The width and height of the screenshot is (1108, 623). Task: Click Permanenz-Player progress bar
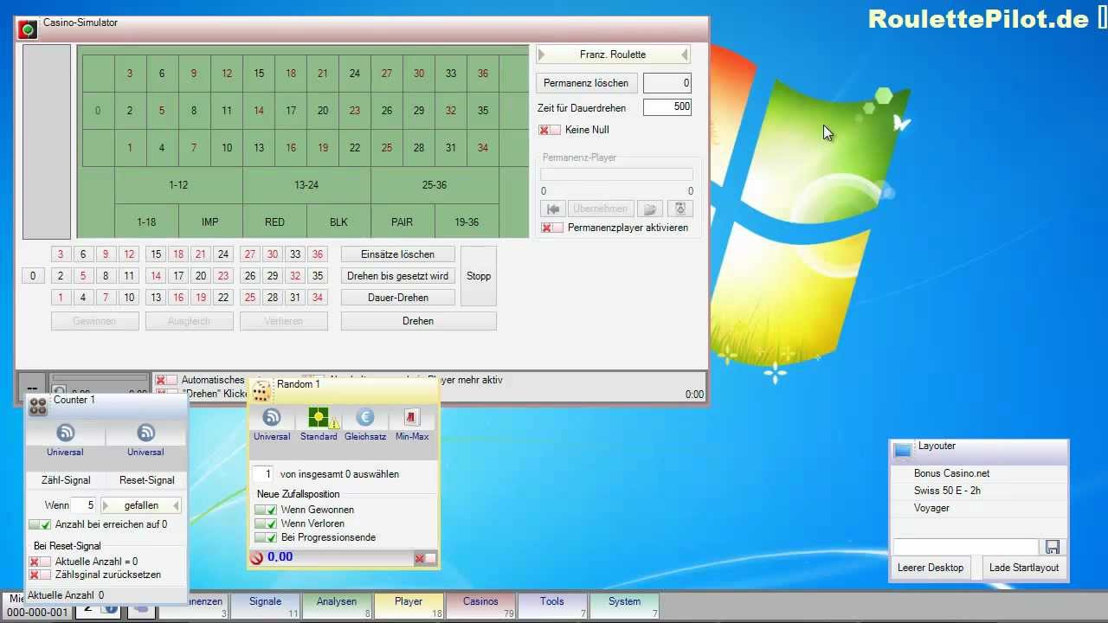pyautogui.click(x=617, y=175)
